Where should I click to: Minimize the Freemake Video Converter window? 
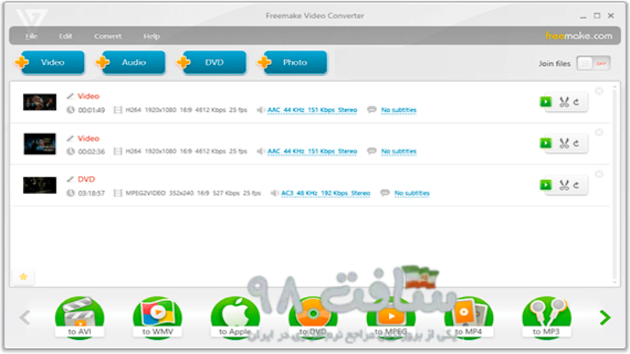pyautogui.click(x=583, y=16)
